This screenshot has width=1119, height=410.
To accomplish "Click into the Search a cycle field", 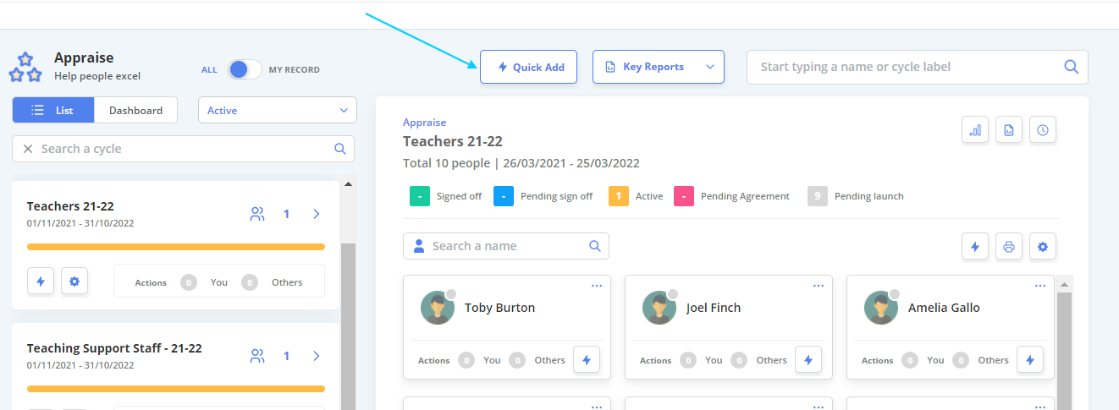I will click(183, 149).
